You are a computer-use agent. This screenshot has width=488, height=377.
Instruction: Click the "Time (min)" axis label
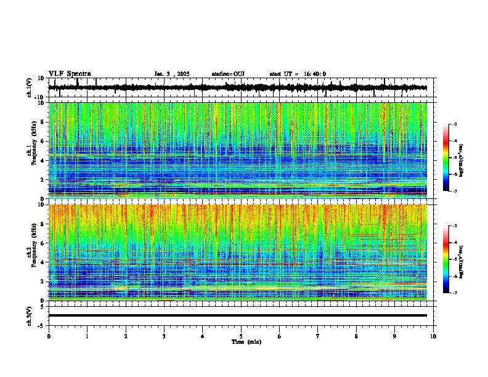pyautogui.click(x=246, y=342)
